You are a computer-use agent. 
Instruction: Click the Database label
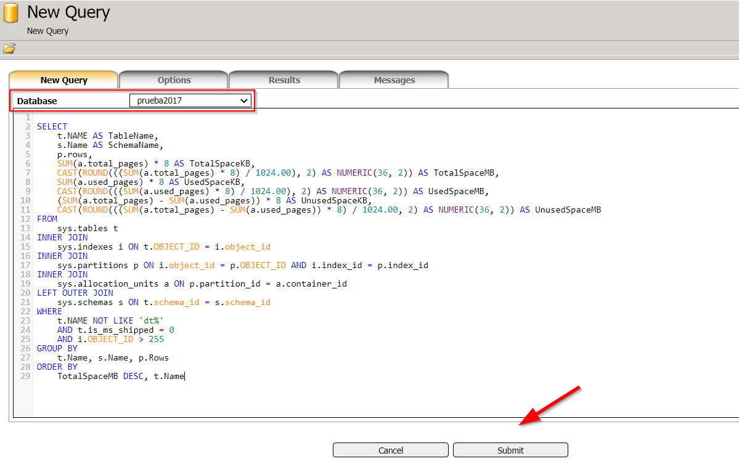37,101
